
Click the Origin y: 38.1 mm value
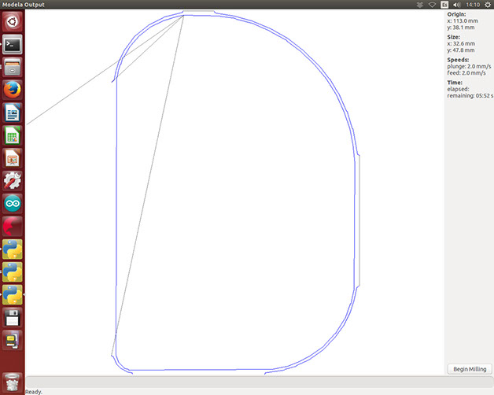461,28
